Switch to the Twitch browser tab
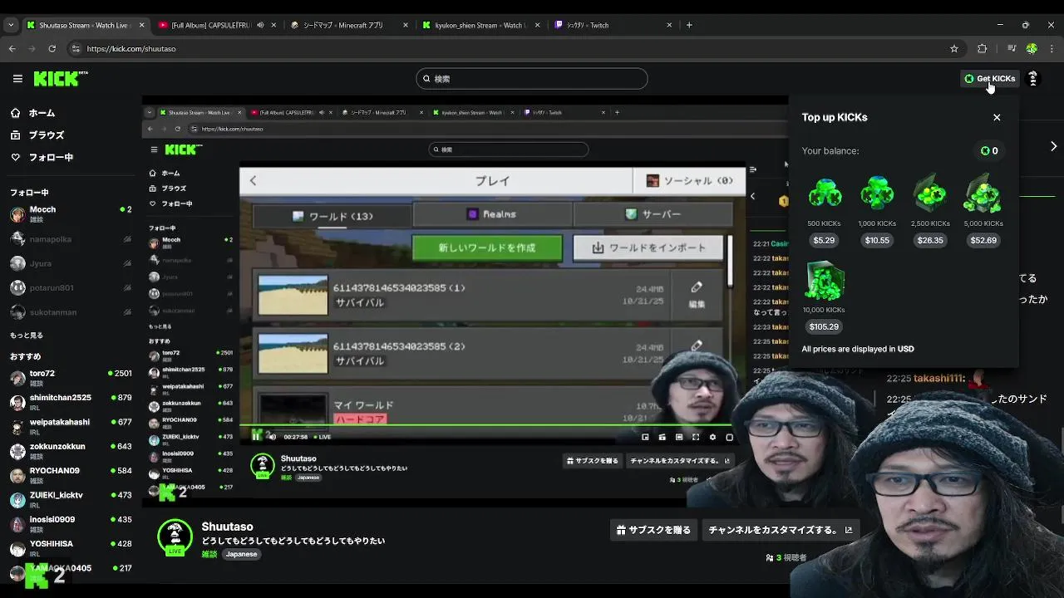 coord(613,25)
